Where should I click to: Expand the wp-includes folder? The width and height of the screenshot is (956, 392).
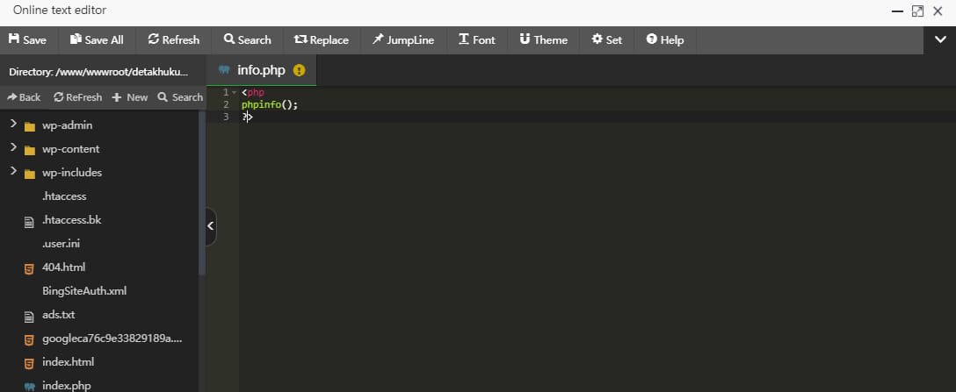pos(14,172)
